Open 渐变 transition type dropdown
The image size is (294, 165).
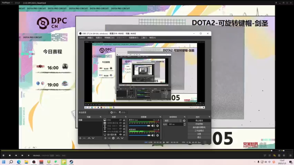[x=172, y=121]
